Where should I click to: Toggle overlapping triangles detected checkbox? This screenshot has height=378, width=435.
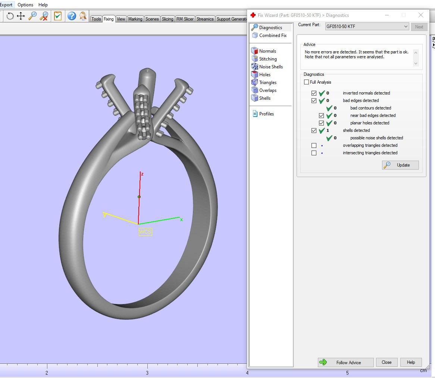[314, 146]
